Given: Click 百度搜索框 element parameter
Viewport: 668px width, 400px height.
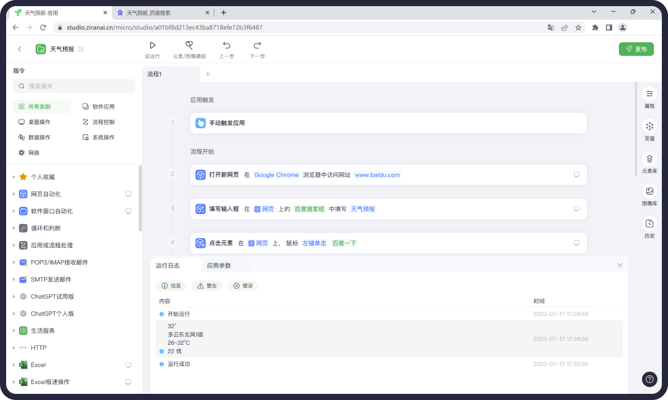Looking at the screenshot, I should pyautogui.click(x=309, y=209).
